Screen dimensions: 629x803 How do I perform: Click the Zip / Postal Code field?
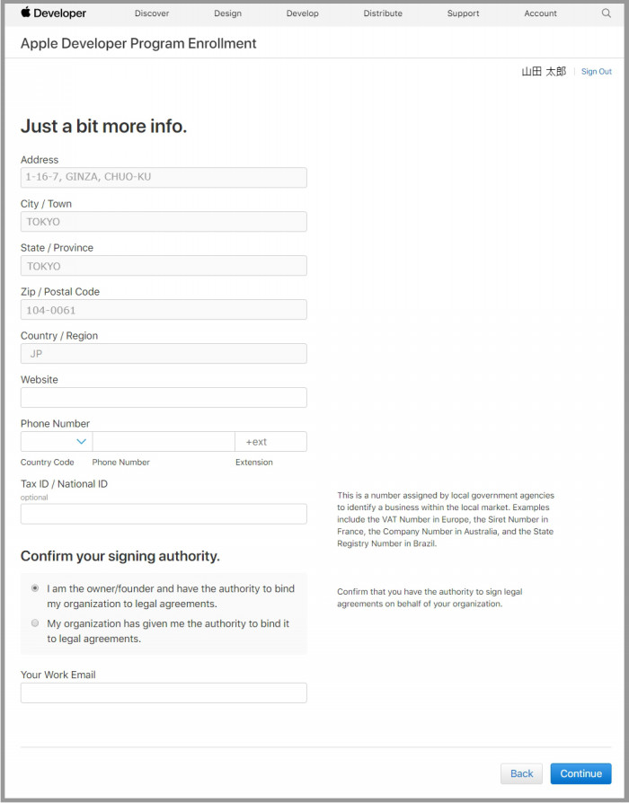pos(164,310)
